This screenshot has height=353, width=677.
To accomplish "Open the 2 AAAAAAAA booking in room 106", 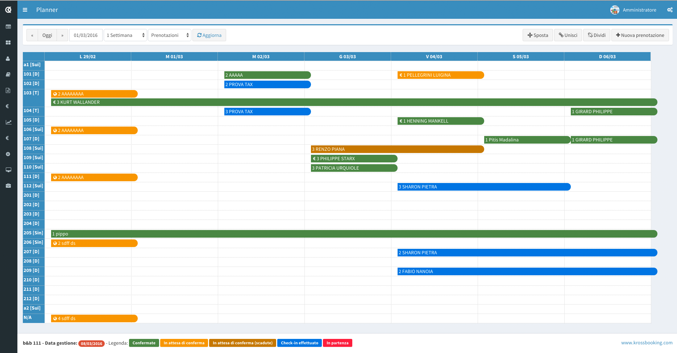I will (x=94, y=130).
